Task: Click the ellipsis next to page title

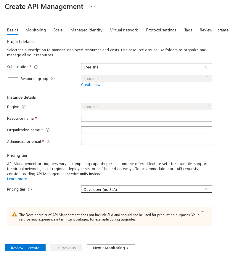Action: [93, 7]
